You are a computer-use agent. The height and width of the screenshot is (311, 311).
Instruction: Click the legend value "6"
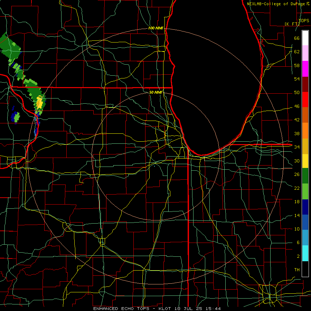point(298,243)
